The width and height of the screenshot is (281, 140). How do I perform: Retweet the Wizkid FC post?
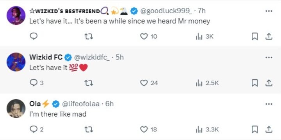(x=89, y=83)
